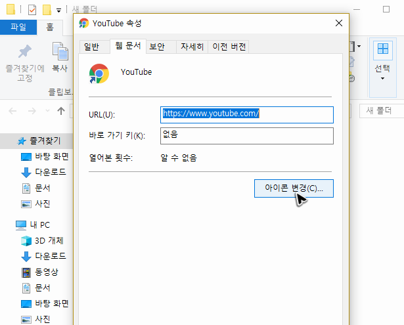The height and width of the screenshot is (325, 404).
Task: Open 바탕 화면 under 내 PC
Action: click(45, 303)
